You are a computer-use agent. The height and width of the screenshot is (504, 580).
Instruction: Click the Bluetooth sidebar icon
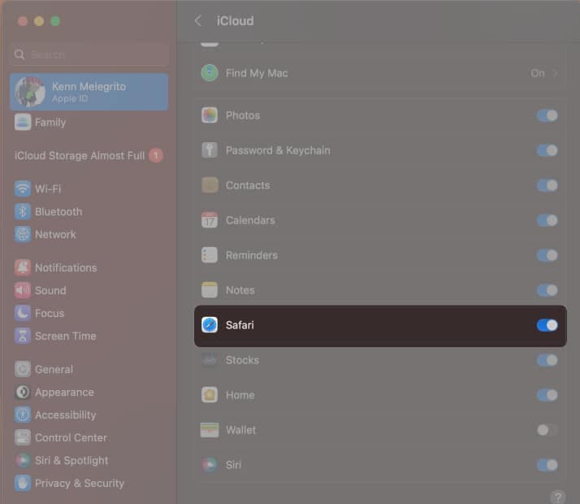(23, 211)
